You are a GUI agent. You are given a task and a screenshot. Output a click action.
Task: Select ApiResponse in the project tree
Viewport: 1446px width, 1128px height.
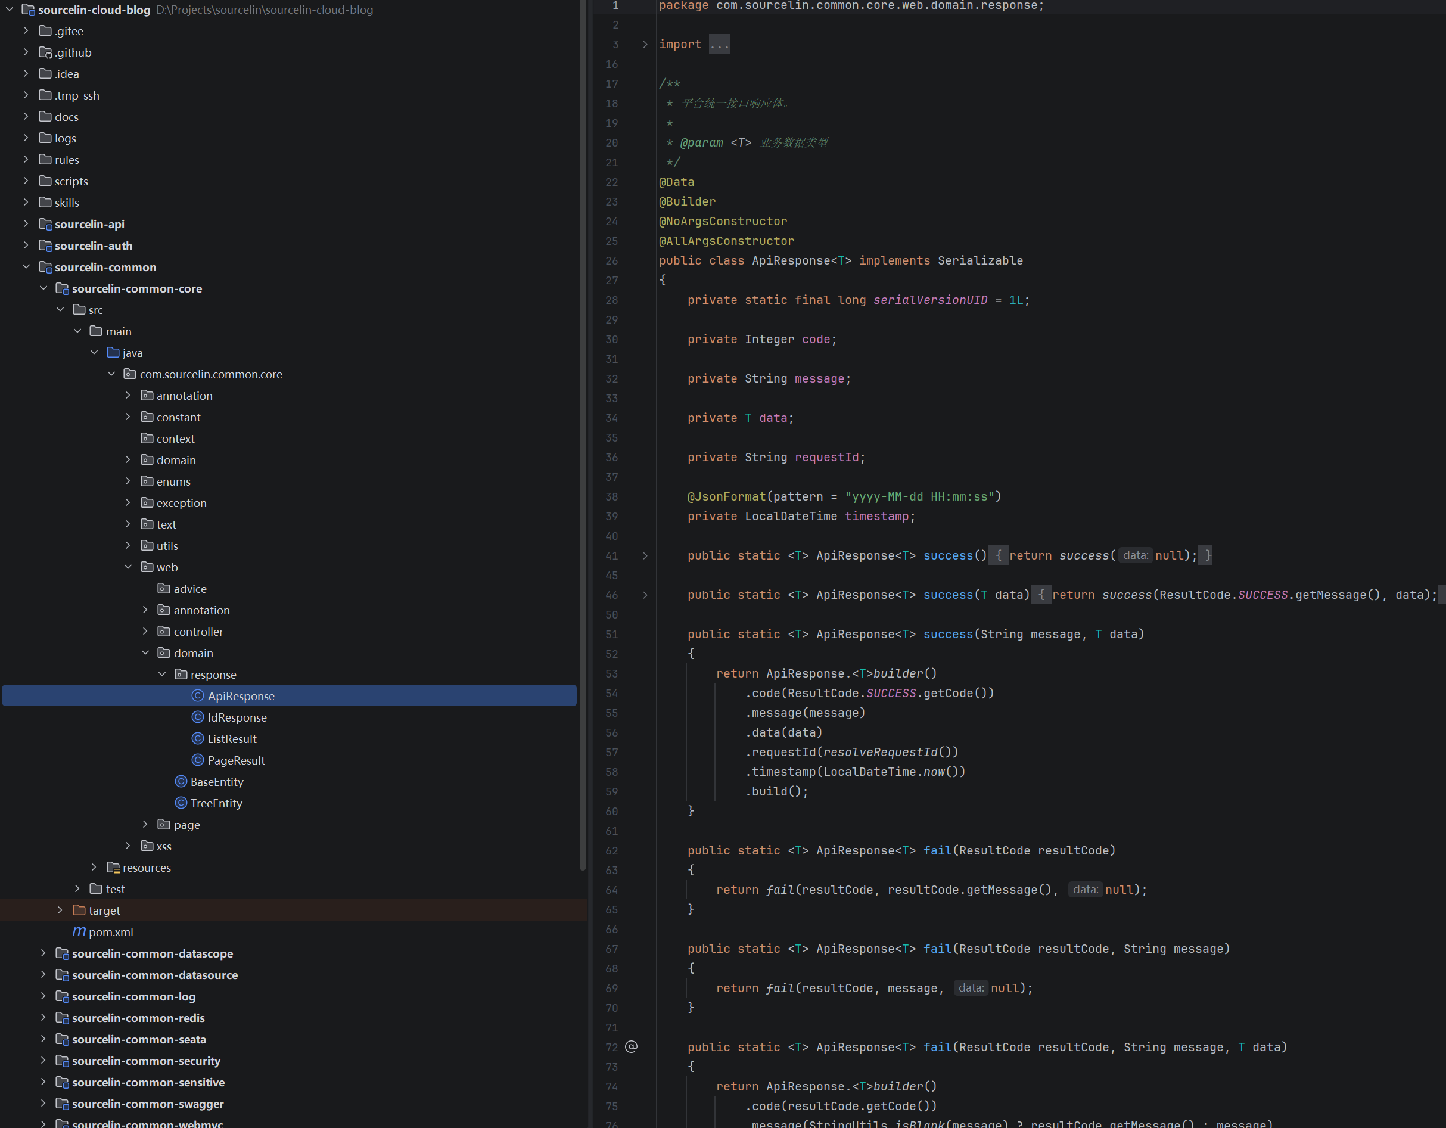tap(290, 695)
